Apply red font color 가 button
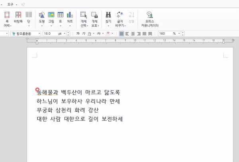 [108, 34]
